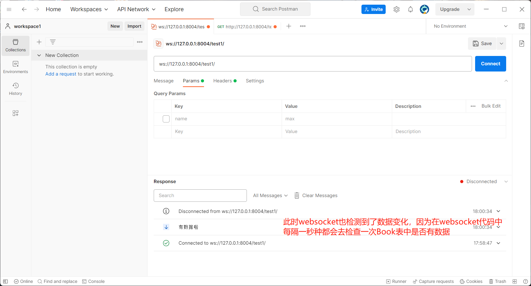Collapse the request pane chevron
This screenshot has height=286, width=531.
[x=506, y=81]
